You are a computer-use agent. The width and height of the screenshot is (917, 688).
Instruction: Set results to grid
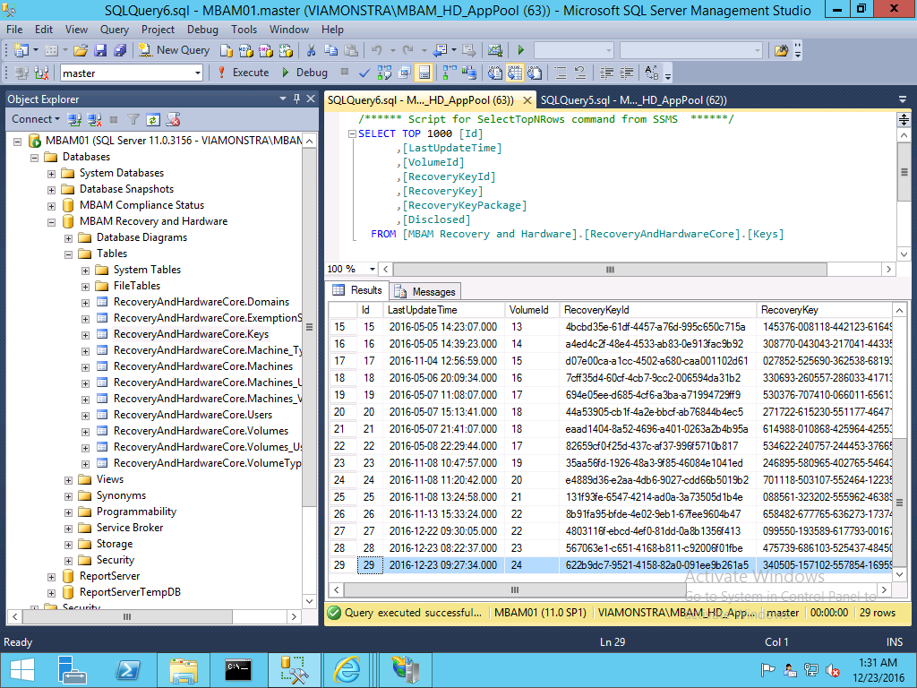pos(515,73)
